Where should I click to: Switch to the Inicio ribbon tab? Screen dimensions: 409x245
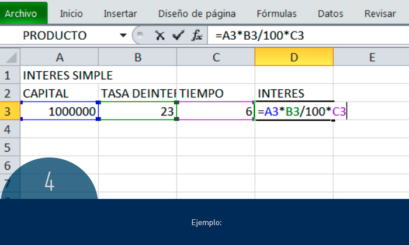71,13
